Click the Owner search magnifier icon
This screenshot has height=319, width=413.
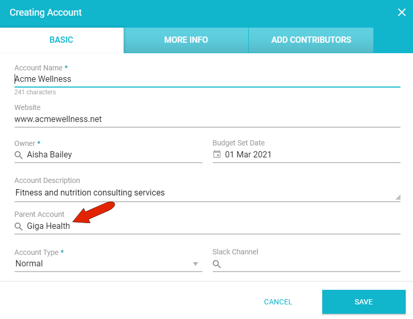click(x=18, y=155)
